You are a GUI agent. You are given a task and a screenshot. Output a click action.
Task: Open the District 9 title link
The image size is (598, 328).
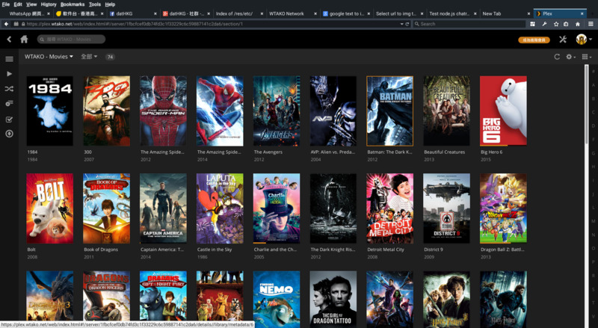point(434,250)
